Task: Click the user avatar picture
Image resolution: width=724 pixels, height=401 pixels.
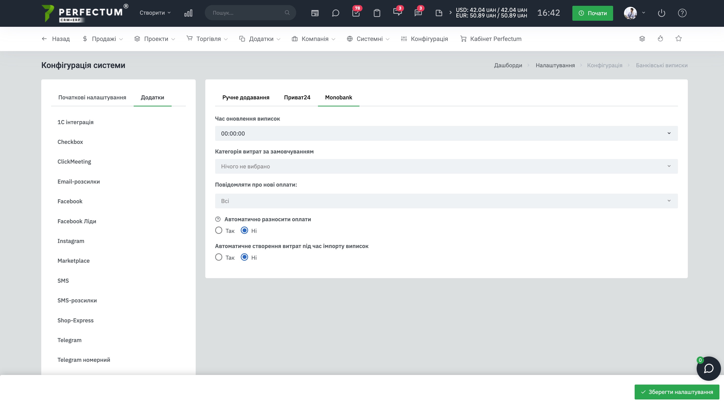Action: click(x=630, y=13)
